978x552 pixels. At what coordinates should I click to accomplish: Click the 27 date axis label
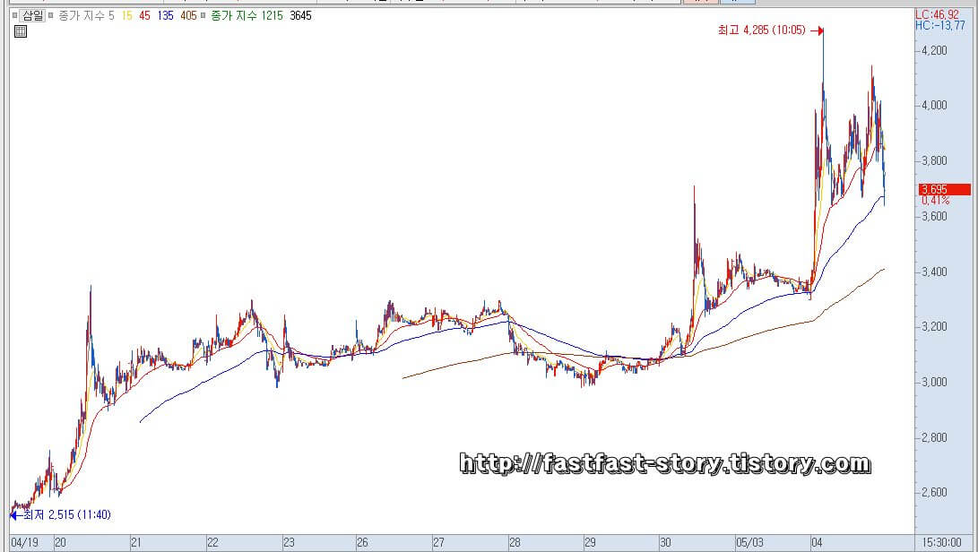pos(438,543)
